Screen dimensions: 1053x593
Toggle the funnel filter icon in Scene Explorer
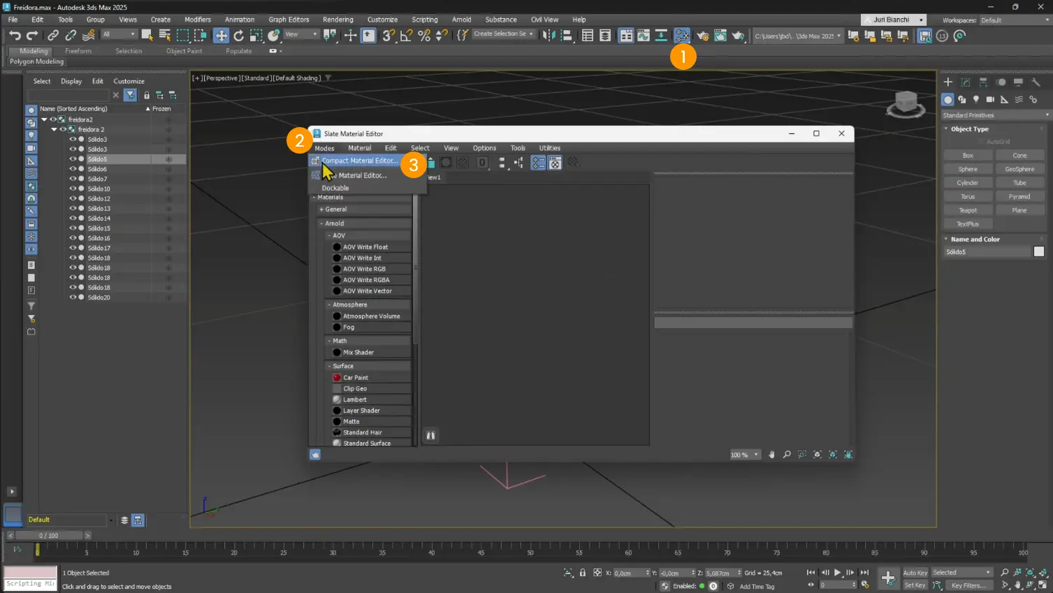[130, 95]
